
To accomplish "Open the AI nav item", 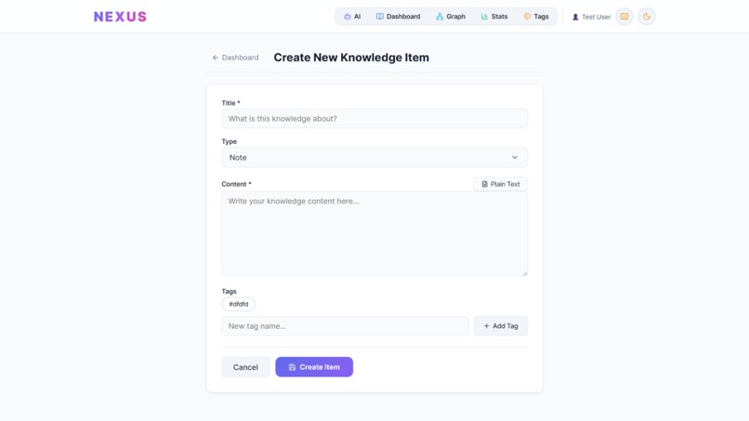I will coord(352,16).
